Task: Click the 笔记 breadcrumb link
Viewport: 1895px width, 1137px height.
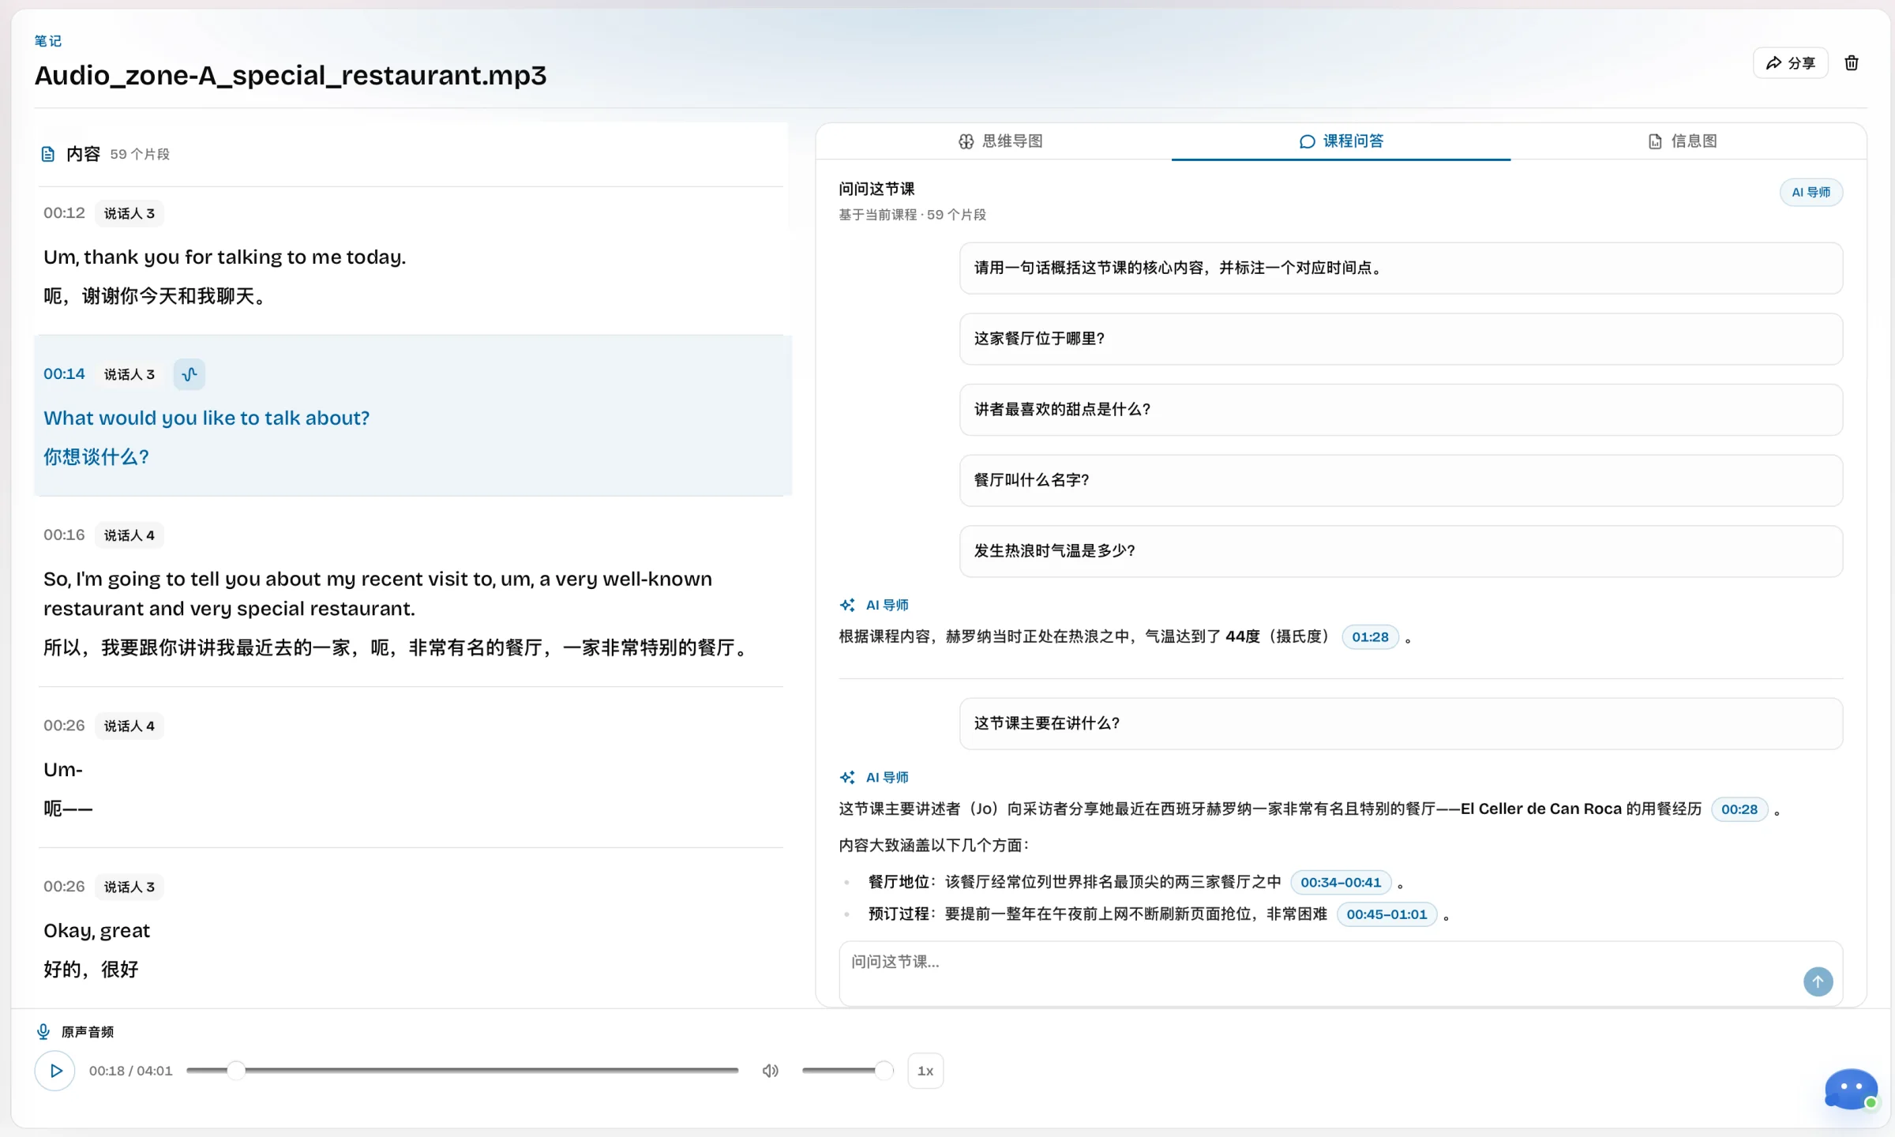Action: (x=48, y=40)
